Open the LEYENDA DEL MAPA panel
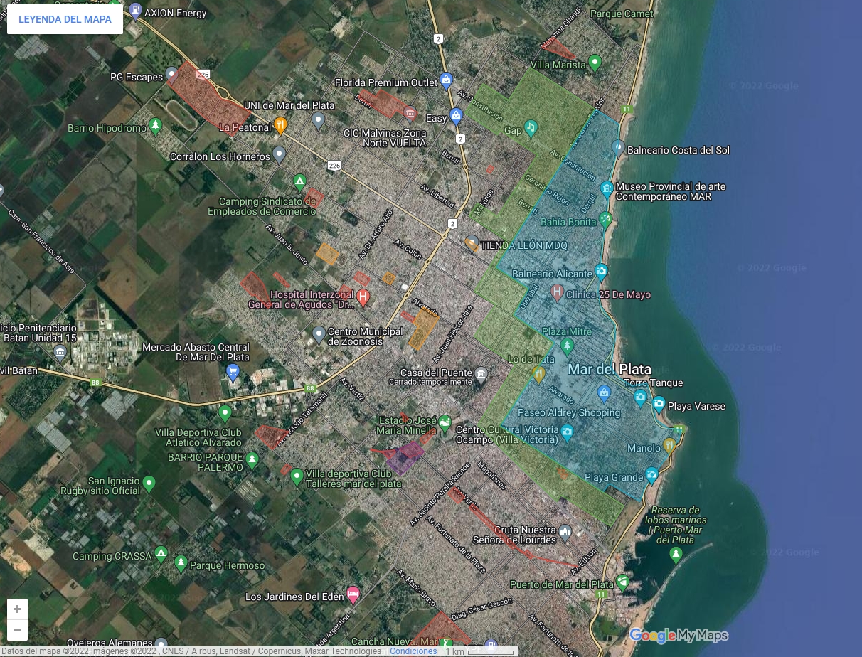The height and width of the screenshot is (657, 862). (65, 19)
